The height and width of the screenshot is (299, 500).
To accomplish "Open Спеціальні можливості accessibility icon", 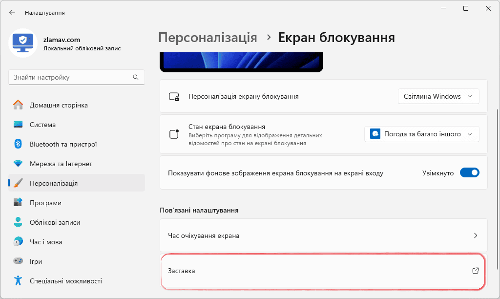I will pos(18,281).
